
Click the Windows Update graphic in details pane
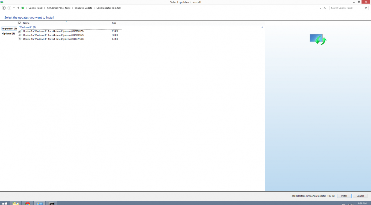coord(318,39)
